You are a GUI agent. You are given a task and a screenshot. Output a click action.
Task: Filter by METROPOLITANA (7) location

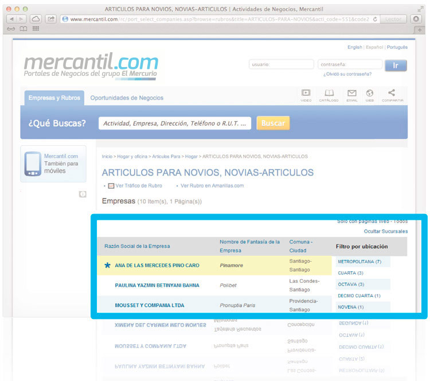pos(359,262)
